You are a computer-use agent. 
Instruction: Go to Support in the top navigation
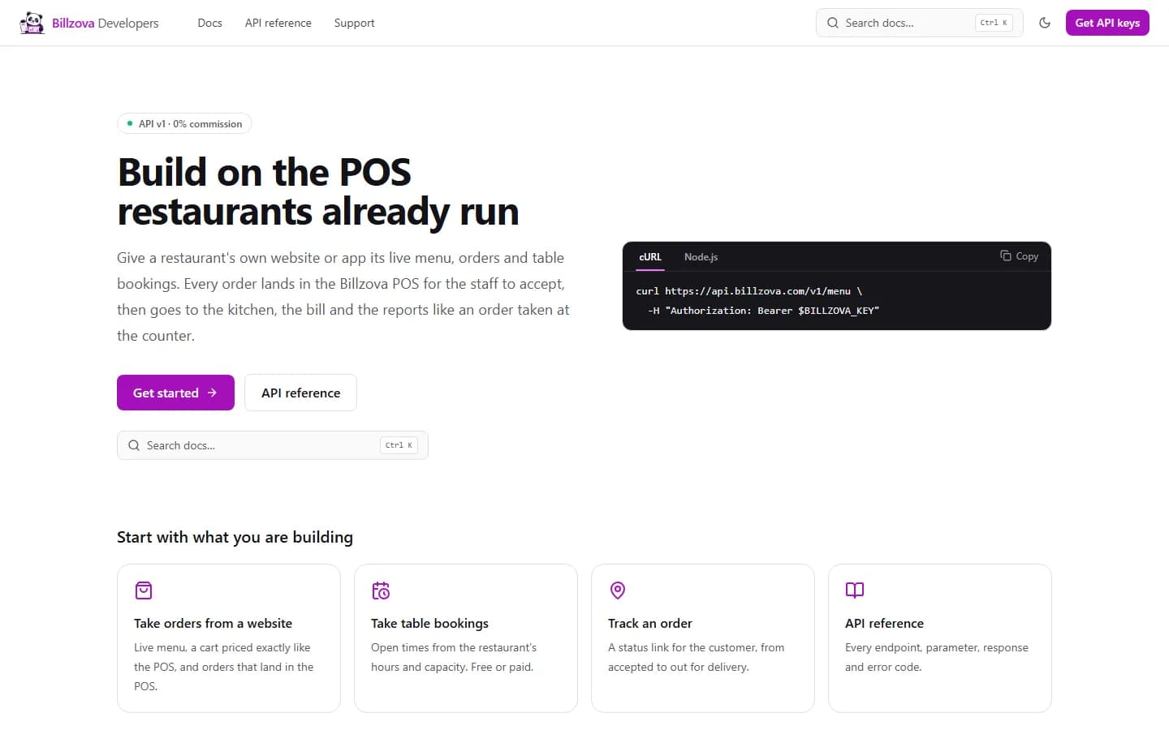355,23
